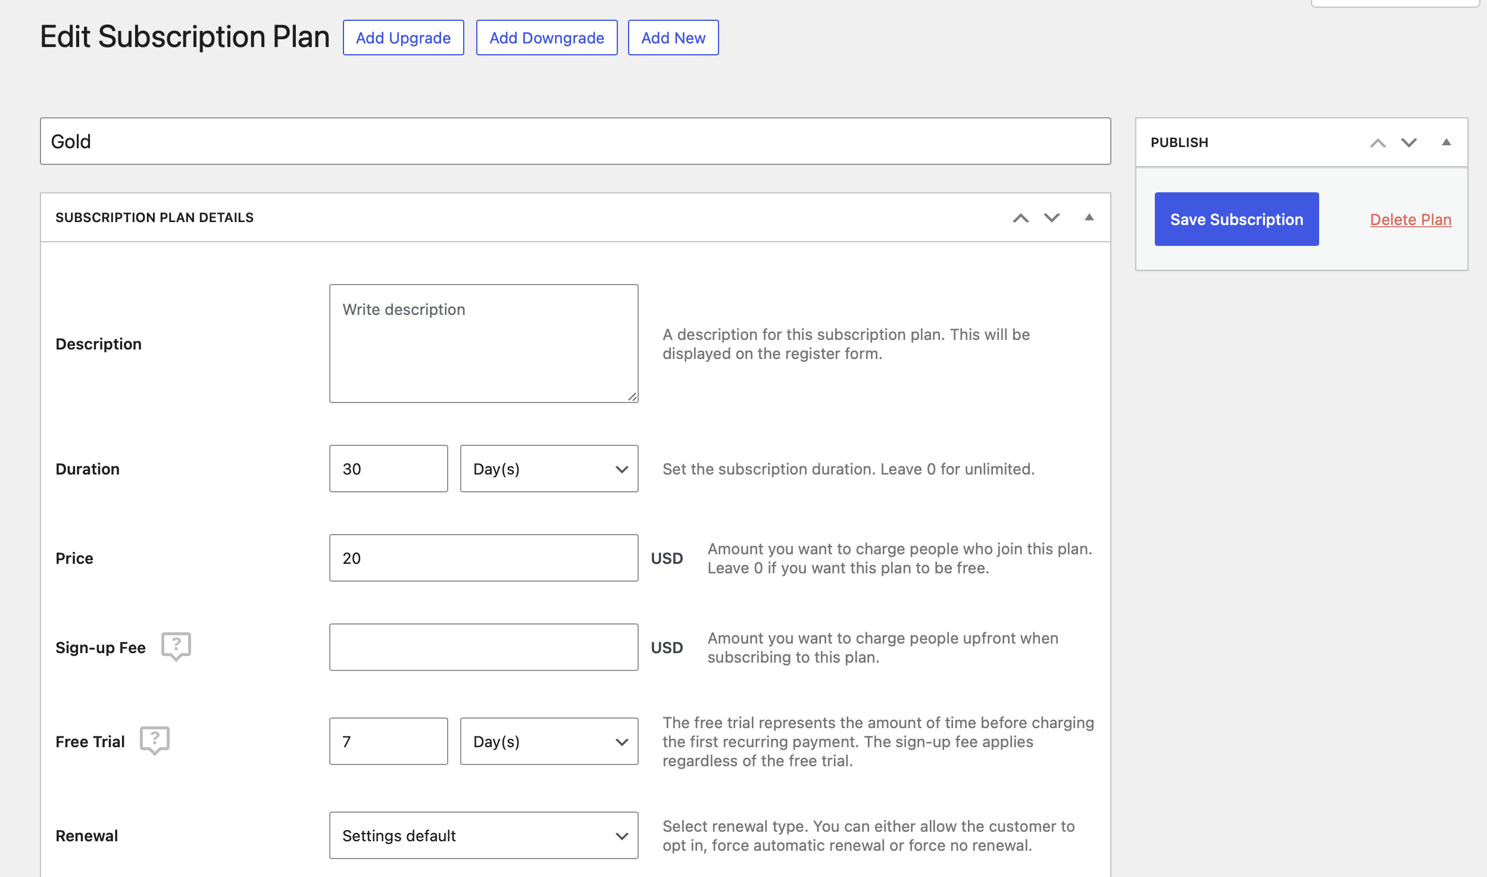1487x877 pixels.
Task: Click the Add Downgrade button
Action: coord(546,38)
